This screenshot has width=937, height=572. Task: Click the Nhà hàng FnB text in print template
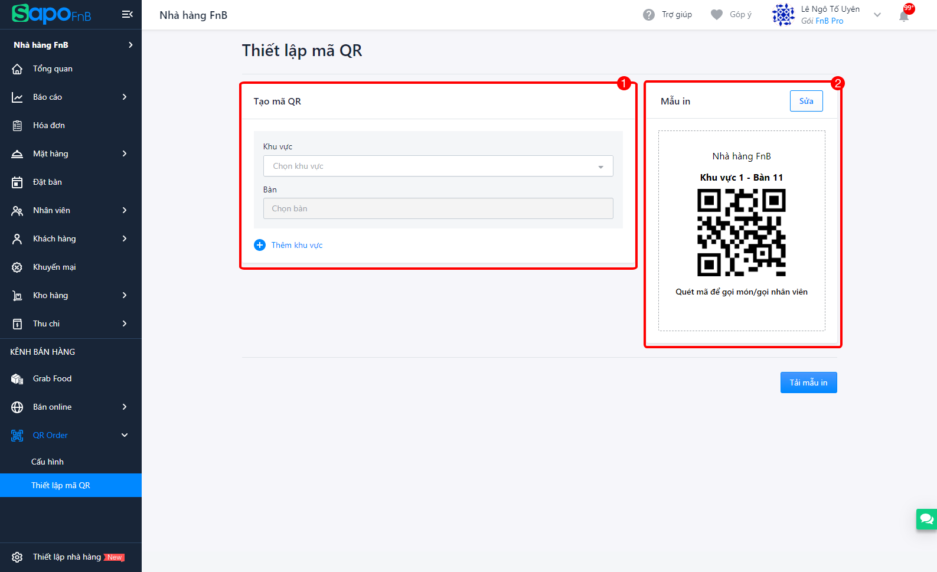coord(742,156)
